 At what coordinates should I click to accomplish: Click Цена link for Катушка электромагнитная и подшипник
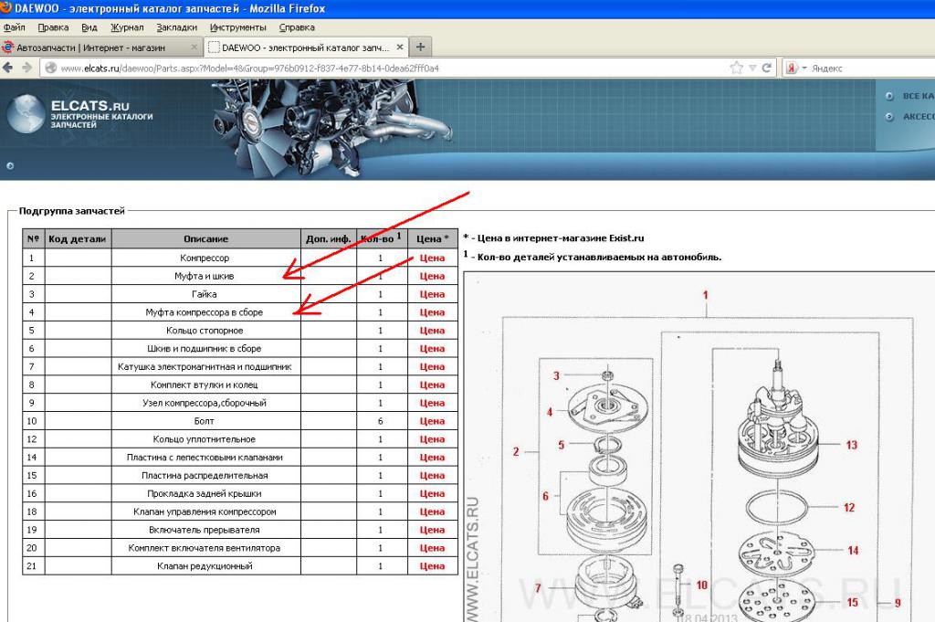point(432,367)
